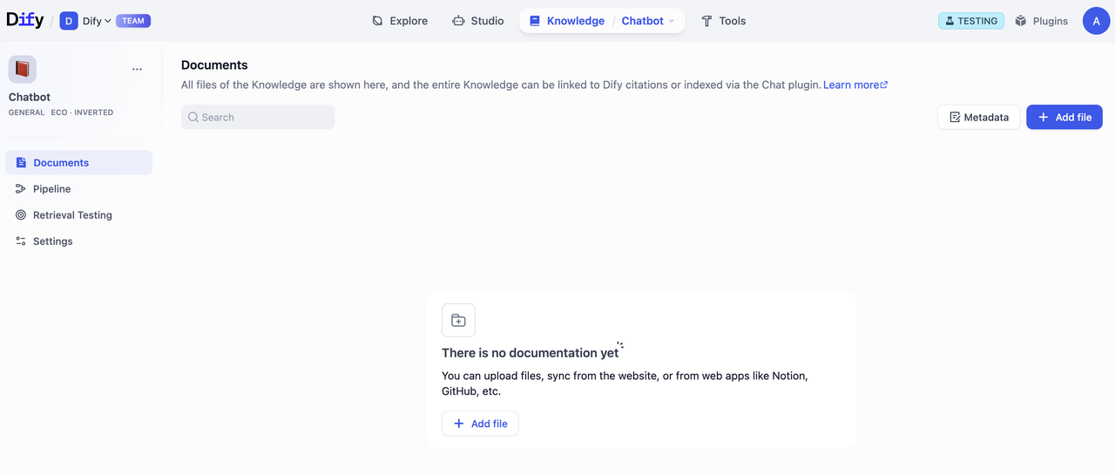Open Settings in the sidebar
This screenshot has height=475, width=1115.
click(x=52, y=241)
